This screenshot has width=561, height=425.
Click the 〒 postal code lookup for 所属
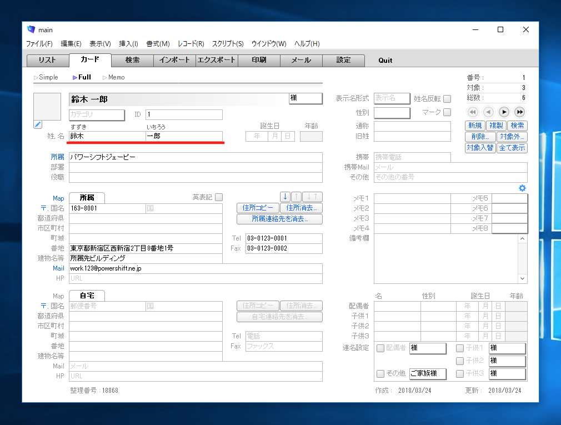tap(43, 208)
